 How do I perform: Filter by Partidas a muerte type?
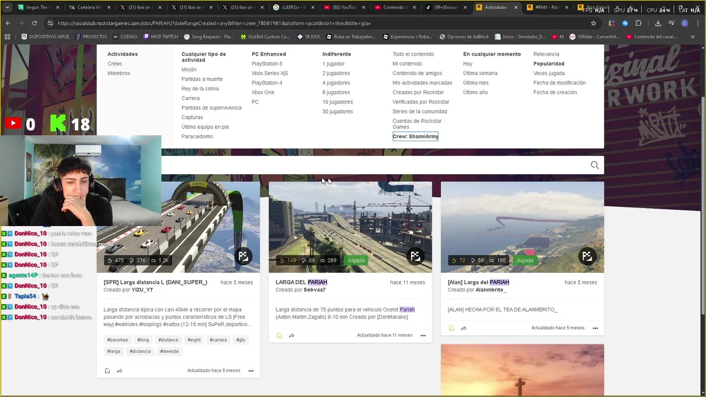202,79
